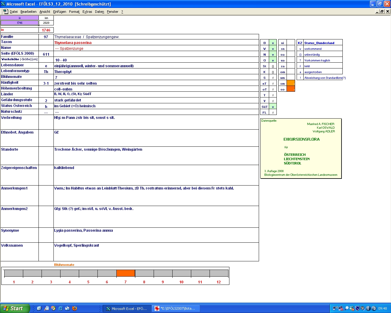The height and width of the screenshot is (313, 391).
Task: Select the Höhenverbreitung value 'coll–subm'
Action: click(x=63, y=89)
